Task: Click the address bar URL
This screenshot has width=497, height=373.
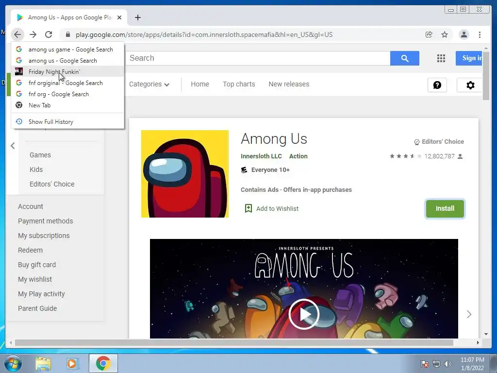Action: [204, 34]
